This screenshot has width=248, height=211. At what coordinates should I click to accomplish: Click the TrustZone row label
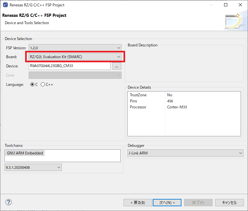pyautogui.click(x=138, y=95)
